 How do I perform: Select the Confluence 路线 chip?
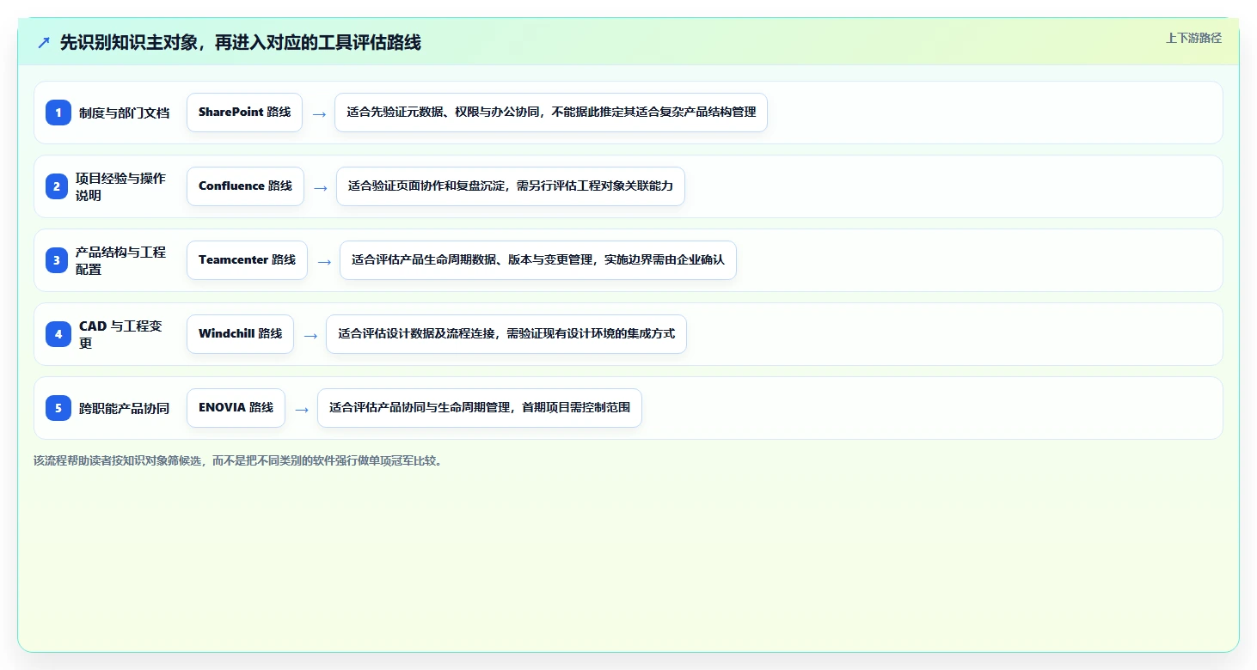pos(246,186)
